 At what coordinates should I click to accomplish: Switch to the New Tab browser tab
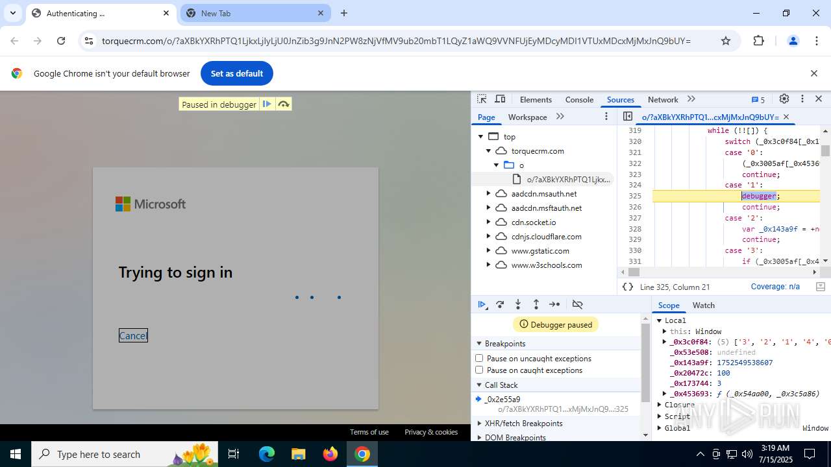click(255, 13)
